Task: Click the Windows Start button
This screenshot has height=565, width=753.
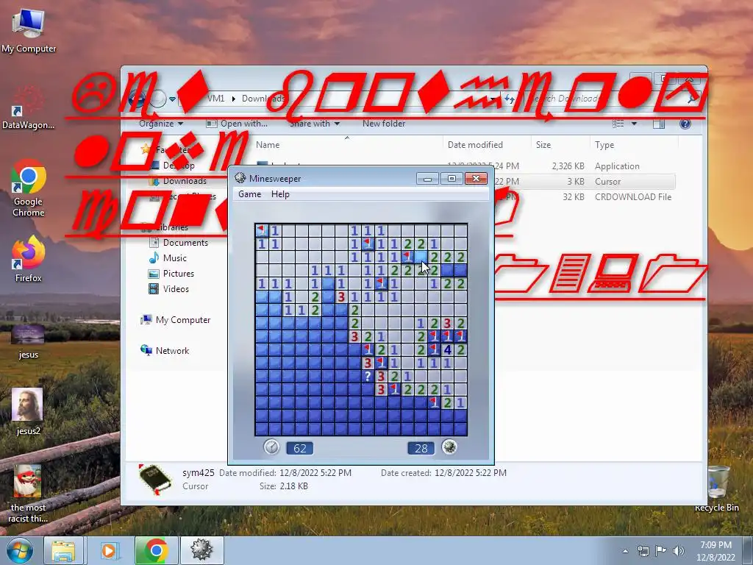Action: tap(19, 550)
